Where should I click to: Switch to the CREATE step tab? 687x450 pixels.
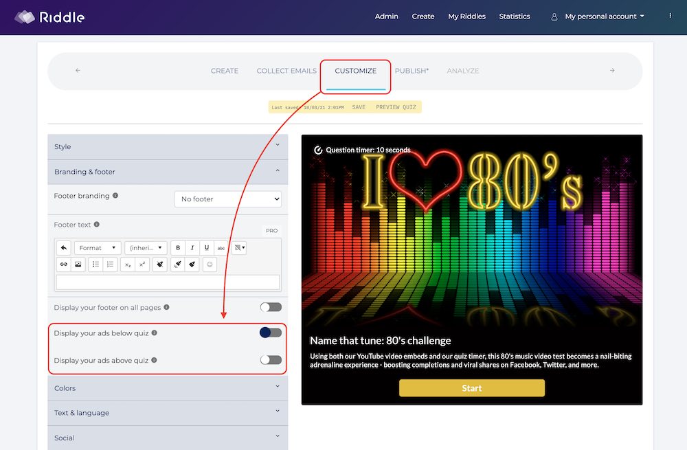[225, 71]
